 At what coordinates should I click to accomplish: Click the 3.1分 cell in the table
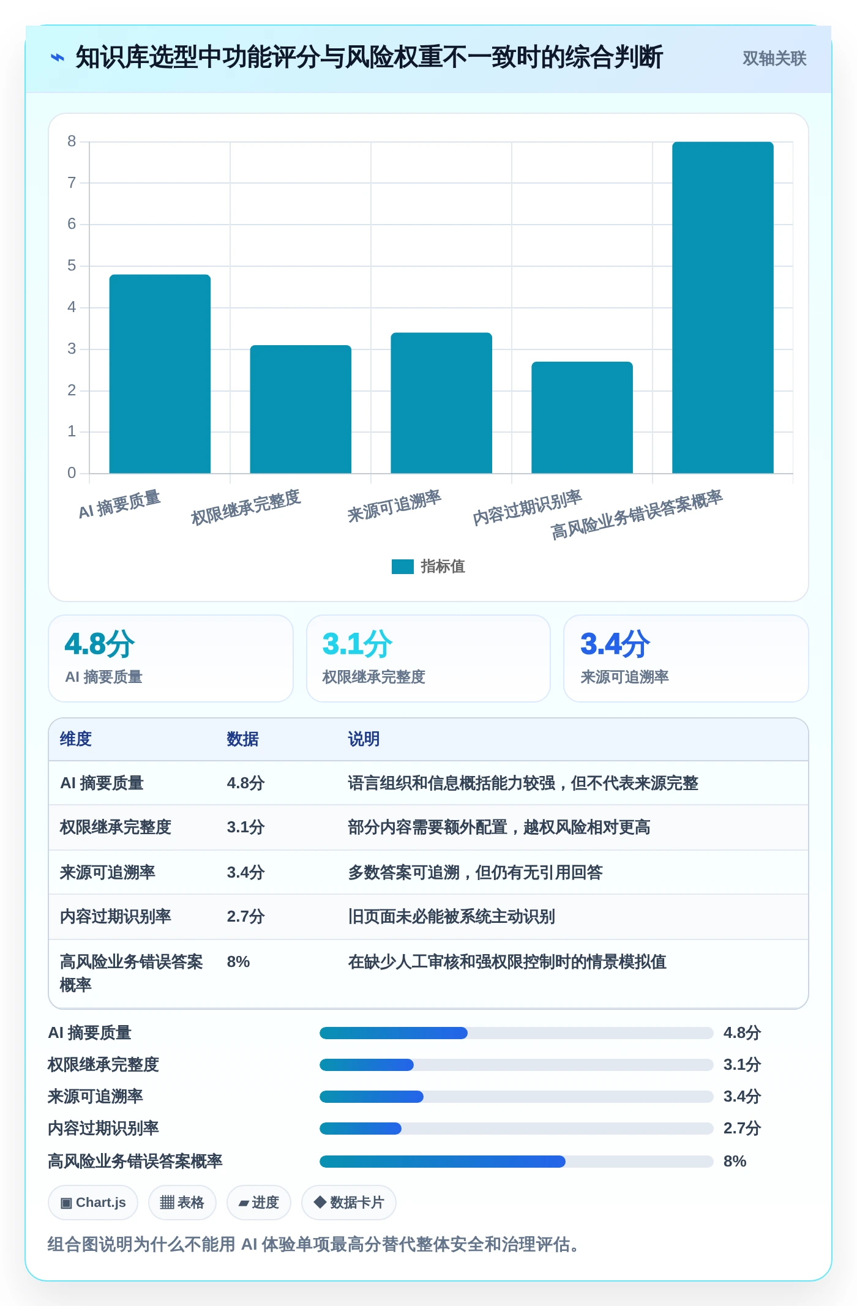(245, 827)
